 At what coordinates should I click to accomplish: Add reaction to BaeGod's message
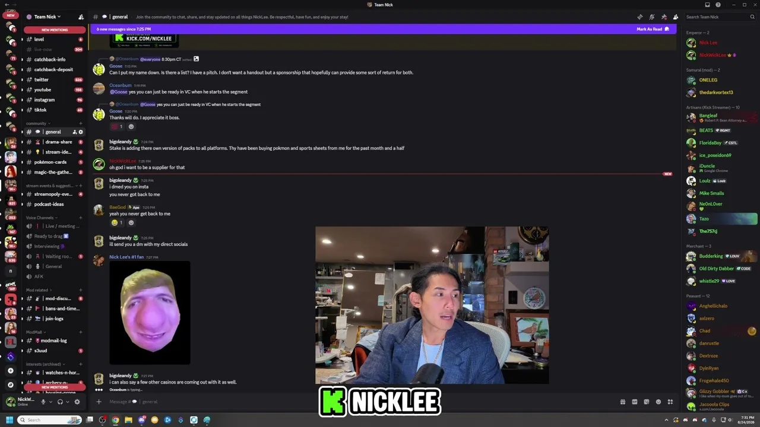(131, 222)
